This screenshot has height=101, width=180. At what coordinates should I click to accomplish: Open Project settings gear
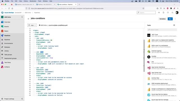pos(2,99)
